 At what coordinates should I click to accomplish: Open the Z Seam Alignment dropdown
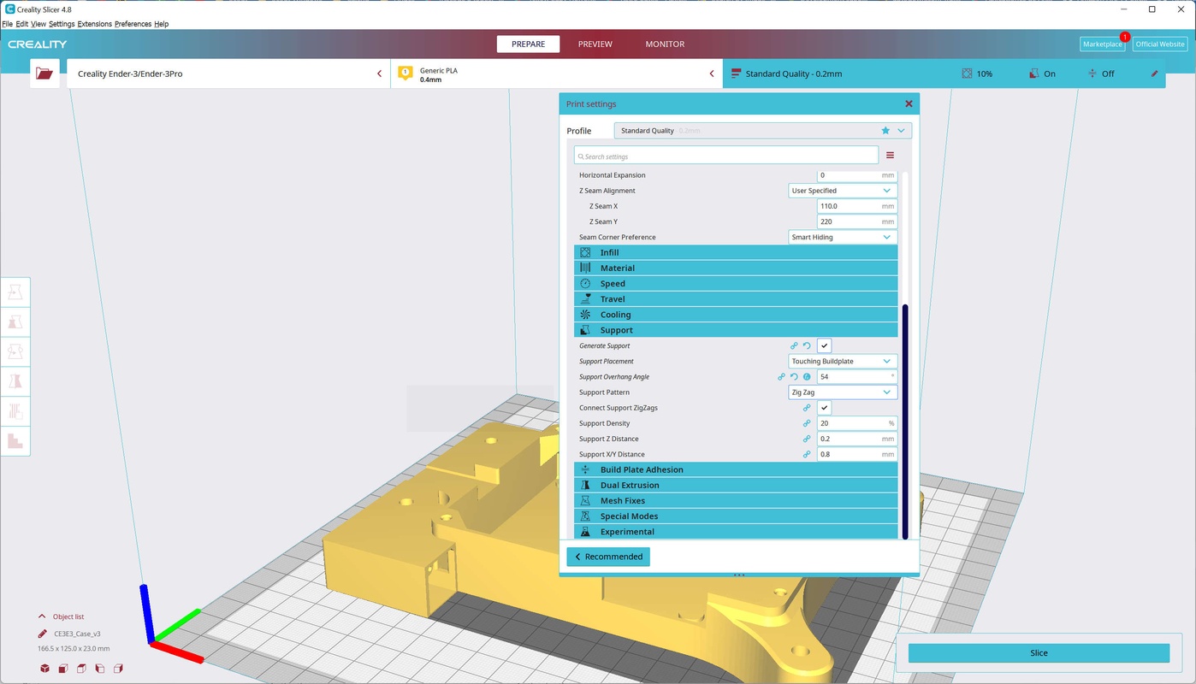pyautogui.click(x=843, y=191)
